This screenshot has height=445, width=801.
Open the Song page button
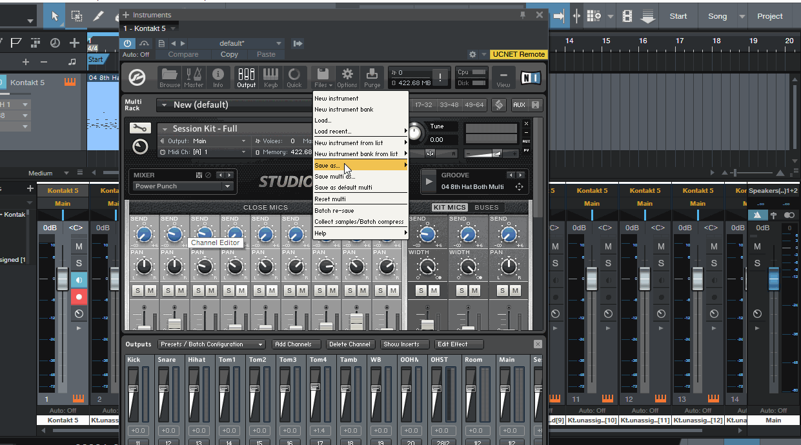717,16
